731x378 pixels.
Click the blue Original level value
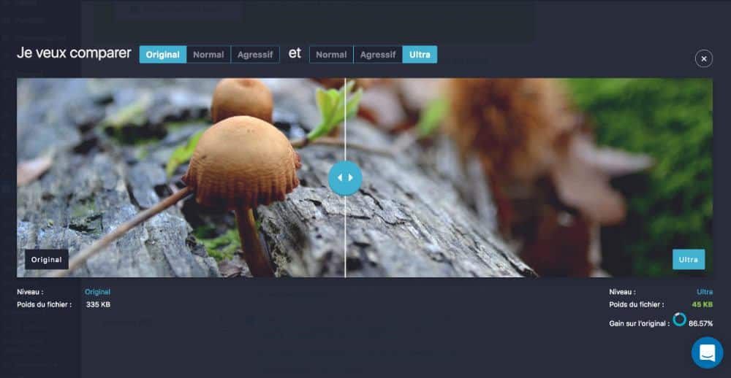[x=97, y=292]
